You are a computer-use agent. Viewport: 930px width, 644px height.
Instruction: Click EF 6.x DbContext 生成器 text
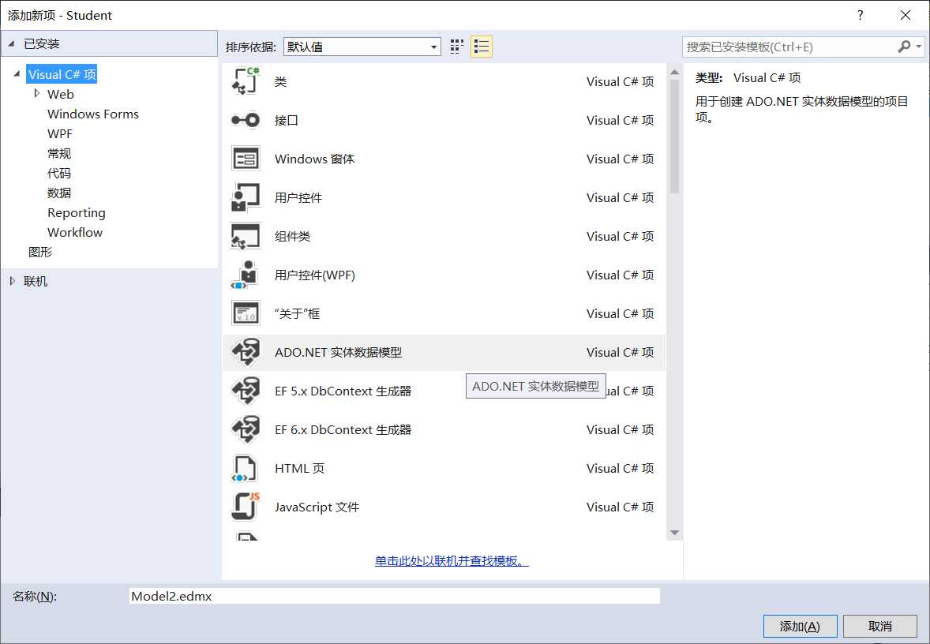pyautogui.click(x=343, y=430)
